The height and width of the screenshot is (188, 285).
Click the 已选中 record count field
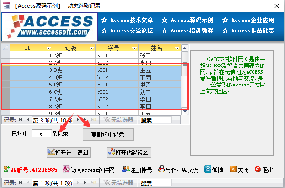42,134
